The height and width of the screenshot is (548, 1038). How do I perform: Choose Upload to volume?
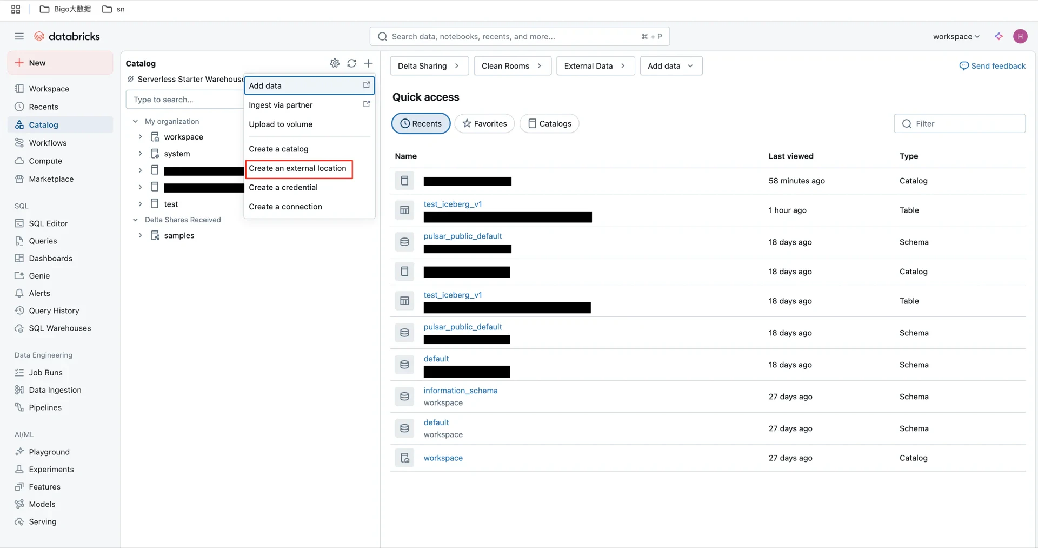pos(309,124)
